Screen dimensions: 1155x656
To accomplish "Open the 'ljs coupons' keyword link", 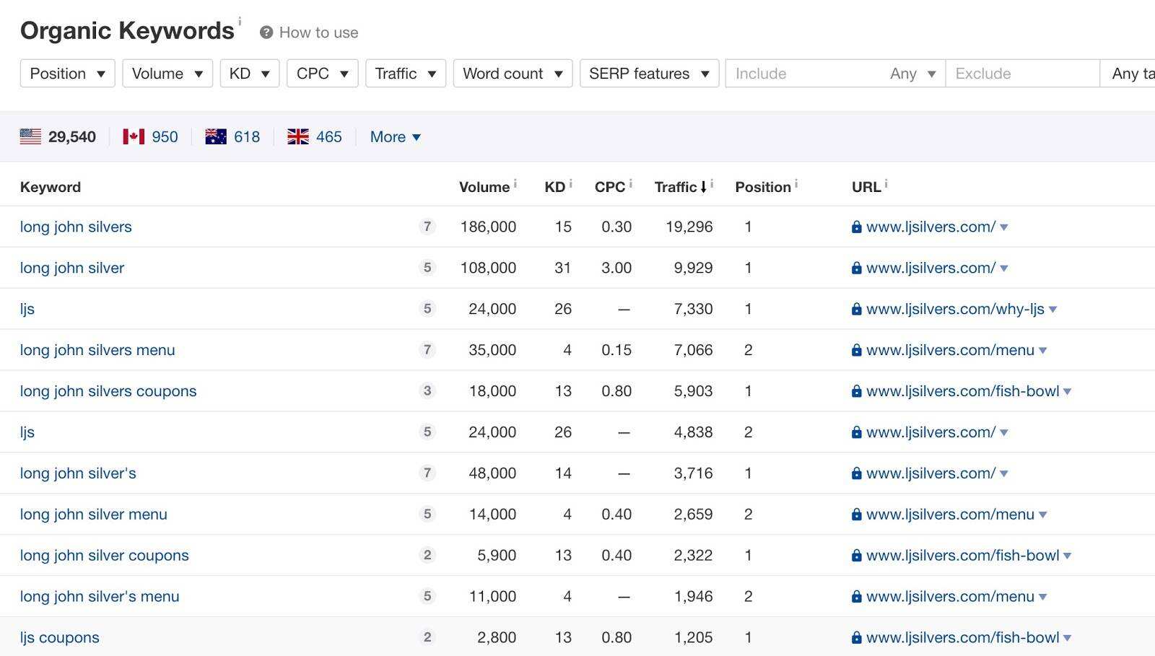I will click(x=60, y=637).
